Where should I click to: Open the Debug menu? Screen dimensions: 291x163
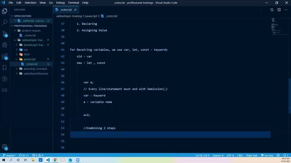(x=60, y=3)
